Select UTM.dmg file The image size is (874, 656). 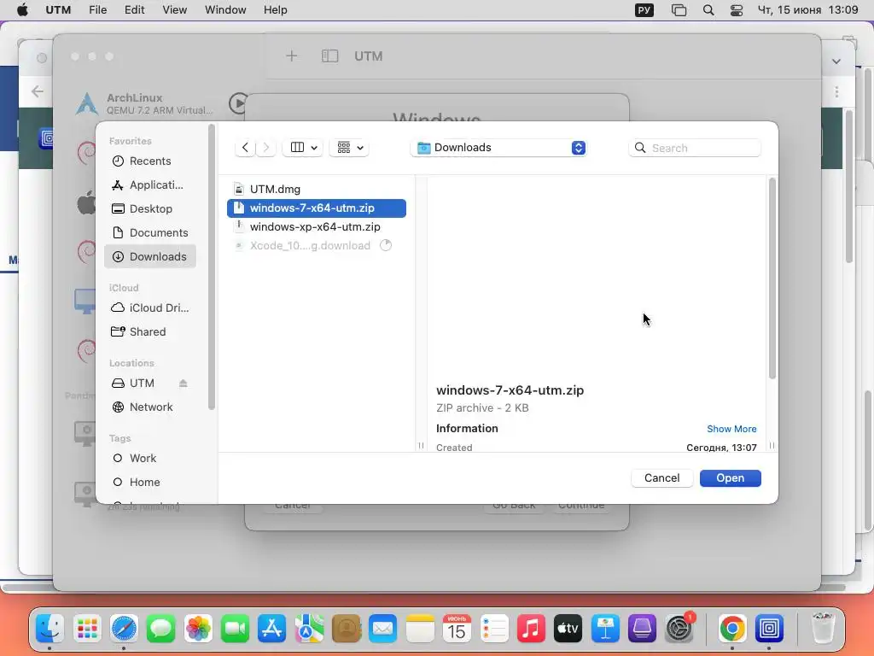coord(317,189)
